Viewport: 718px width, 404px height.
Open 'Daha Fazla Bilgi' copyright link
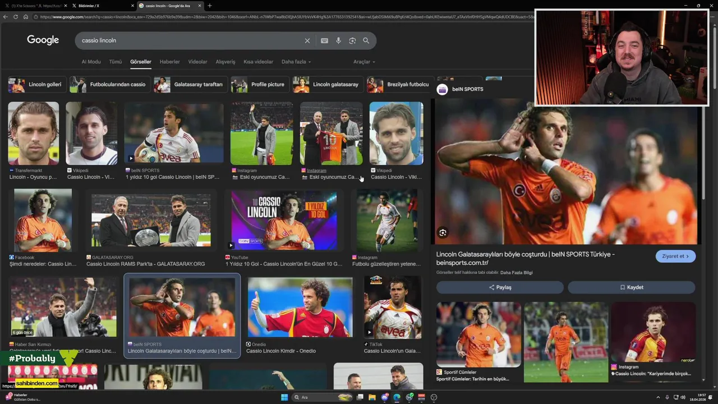(x=516, y=273)
